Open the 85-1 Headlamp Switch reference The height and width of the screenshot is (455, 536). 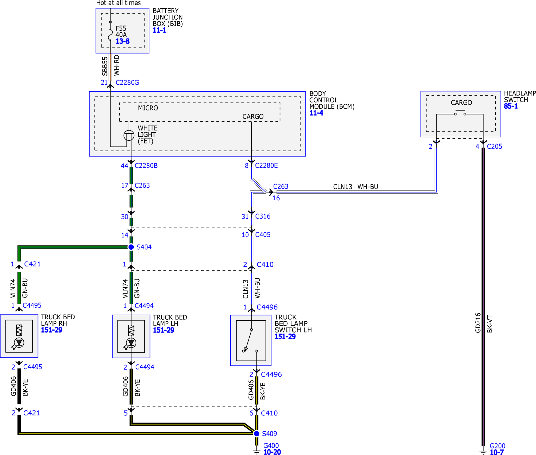click(x=511, y=106)
